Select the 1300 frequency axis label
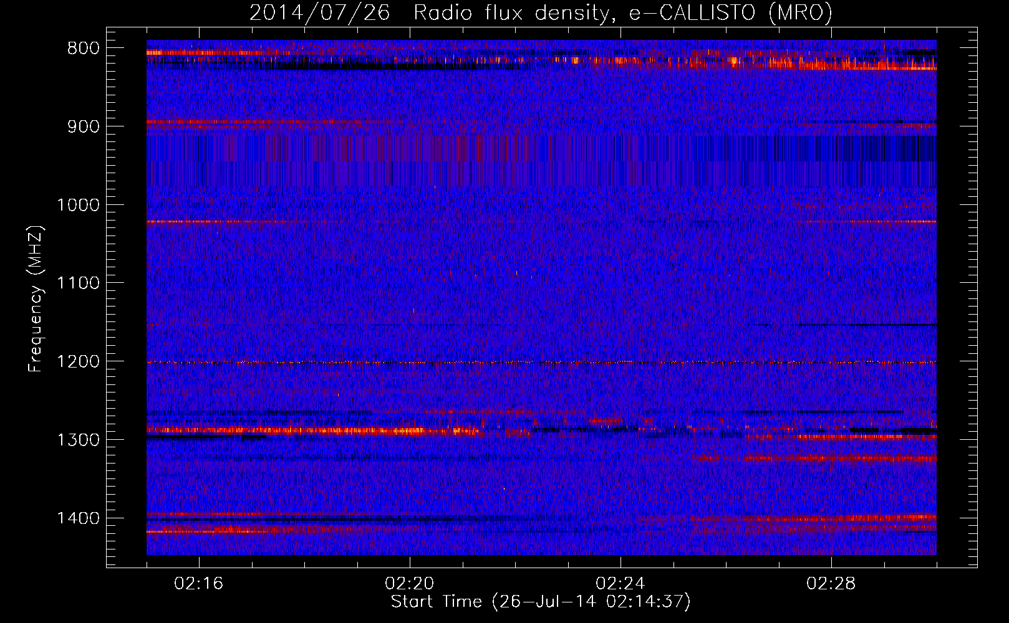This screenshot has height=623, width=1009. click(78, 440)
